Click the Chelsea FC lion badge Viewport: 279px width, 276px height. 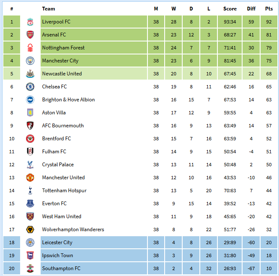[30, 87]
